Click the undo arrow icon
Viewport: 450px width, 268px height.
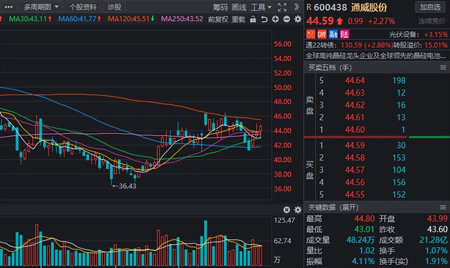pyautogui.click(x=264, y=19)
